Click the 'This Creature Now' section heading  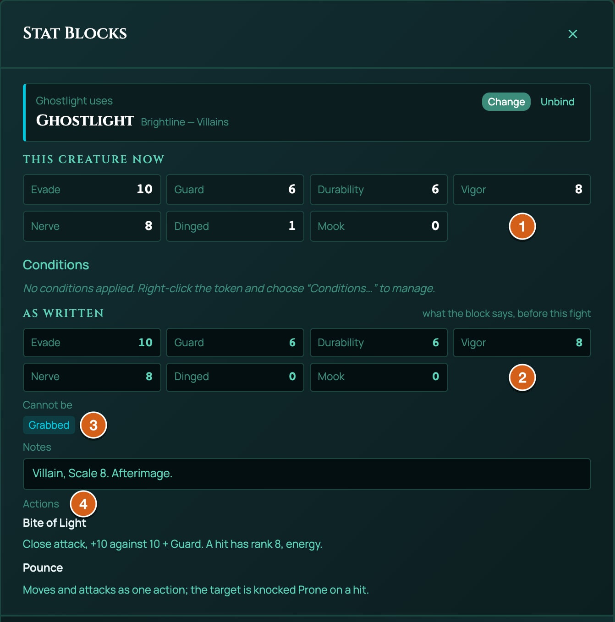pyautogui.click(x=93, y=159)
